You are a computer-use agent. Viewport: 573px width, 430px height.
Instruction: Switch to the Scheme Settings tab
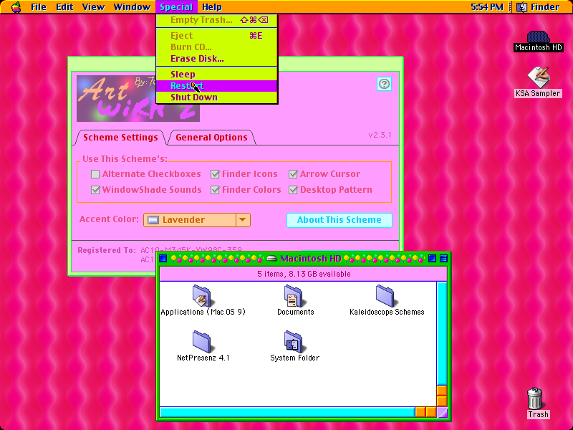120,138
